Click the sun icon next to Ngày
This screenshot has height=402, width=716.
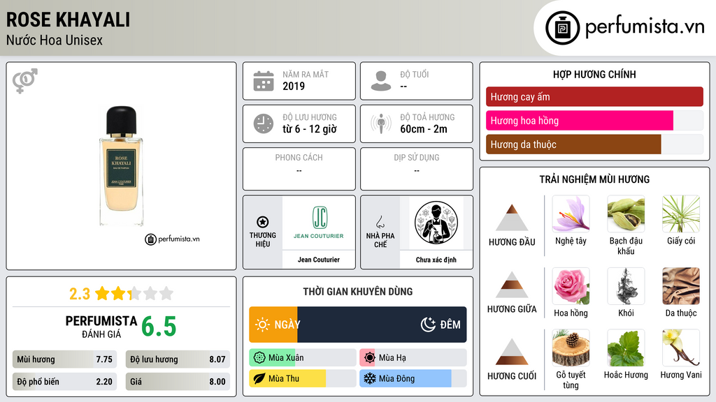[262, 325]
